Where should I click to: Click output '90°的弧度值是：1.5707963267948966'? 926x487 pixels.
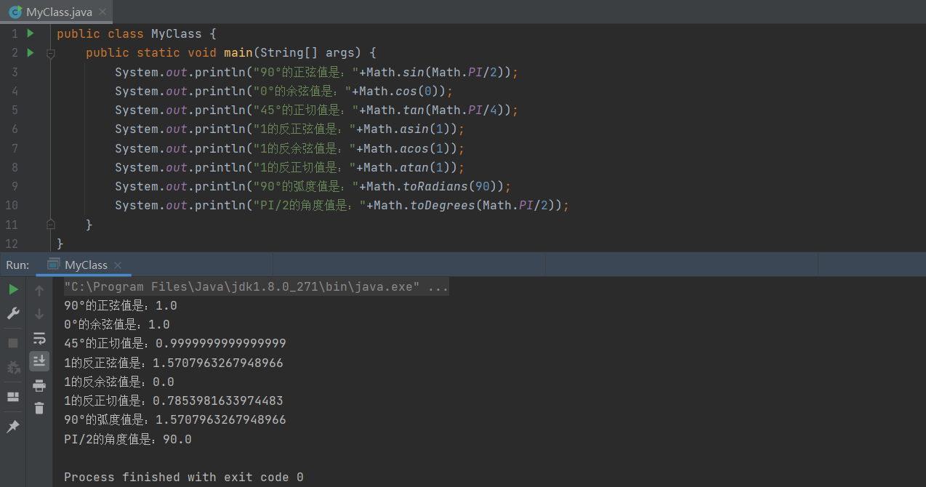[175, 419]
